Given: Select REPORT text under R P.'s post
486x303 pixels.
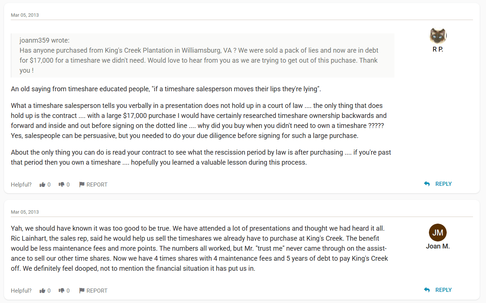Looking at the screenshot, I should (97, 185).
